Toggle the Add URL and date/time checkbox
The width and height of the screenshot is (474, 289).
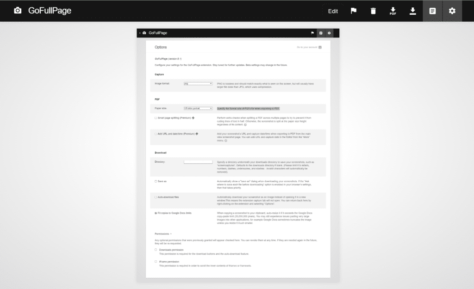pyautogui.click(x=156, y=134)
